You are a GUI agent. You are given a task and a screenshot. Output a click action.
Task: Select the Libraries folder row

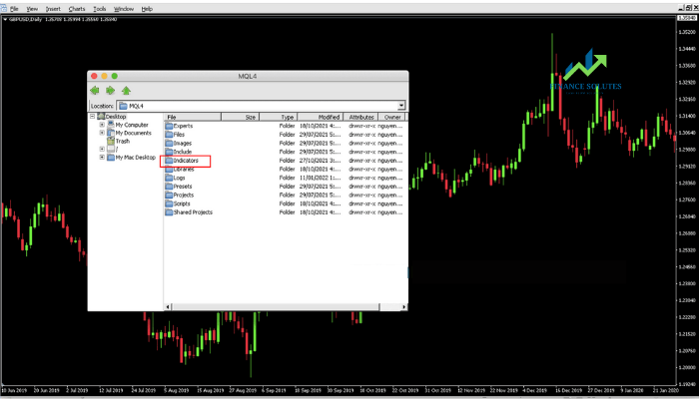pyautogui.click(x=286, y=170)
